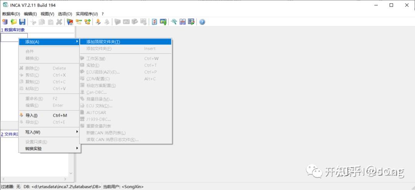Select 添加顶层文件夹(T) in the submenu

coord(125,42)
